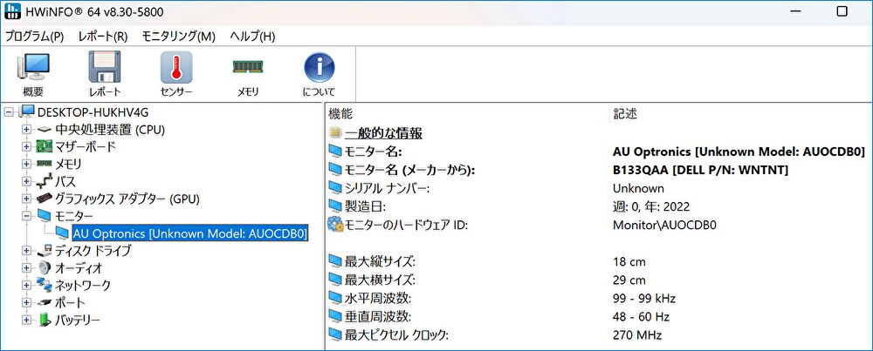This screenshot has width=873, height=351.
Task: Click the 機能 column header
Action: pos(340,113)
